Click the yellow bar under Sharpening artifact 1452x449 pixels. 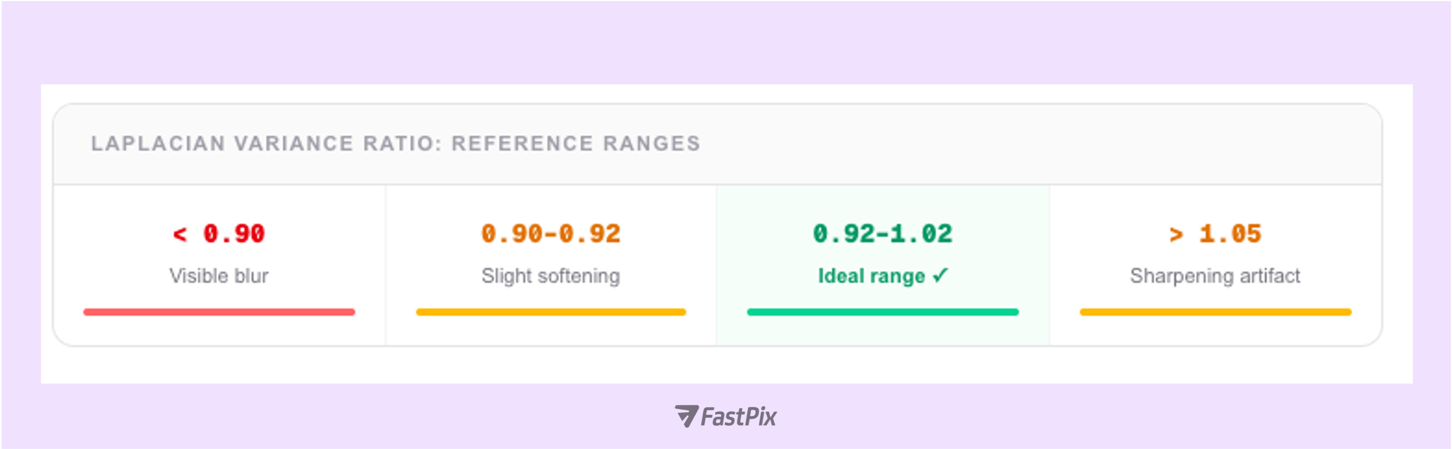[1216, 312]
